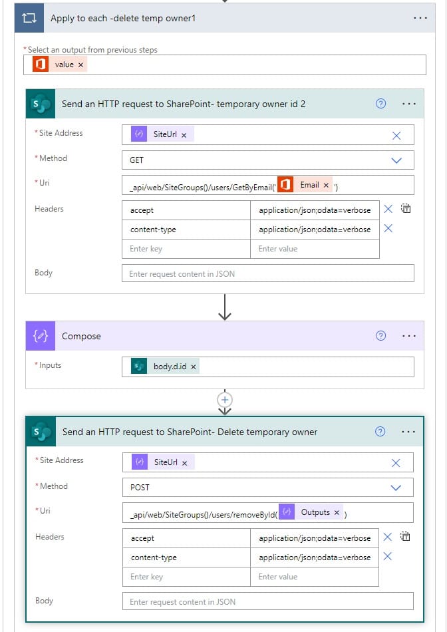447x632 pixels.
Task: Remove the value token from output field
Action: (80, 65)
